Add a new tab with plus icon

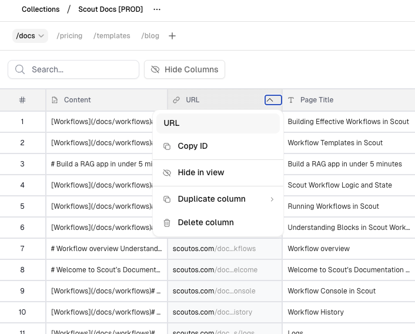(172, 36)
